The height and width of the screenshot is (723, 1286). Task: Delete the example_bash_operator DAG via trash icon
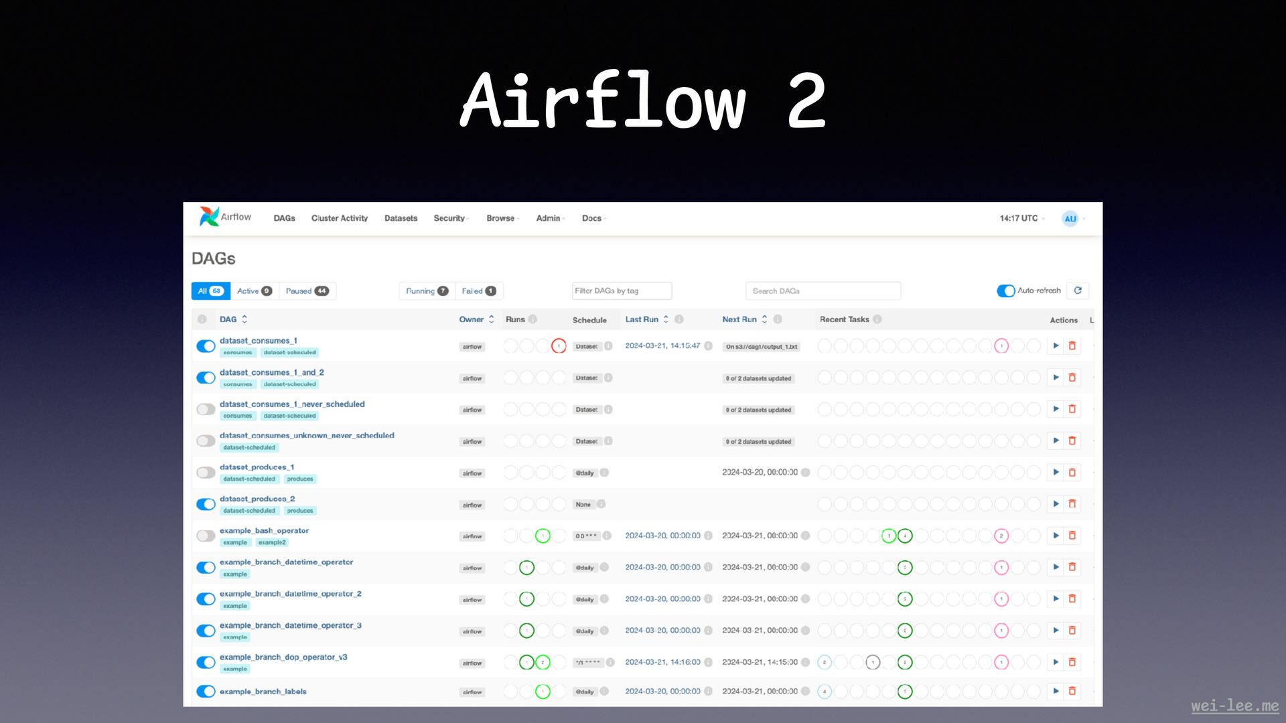(x=1072, y=536)
